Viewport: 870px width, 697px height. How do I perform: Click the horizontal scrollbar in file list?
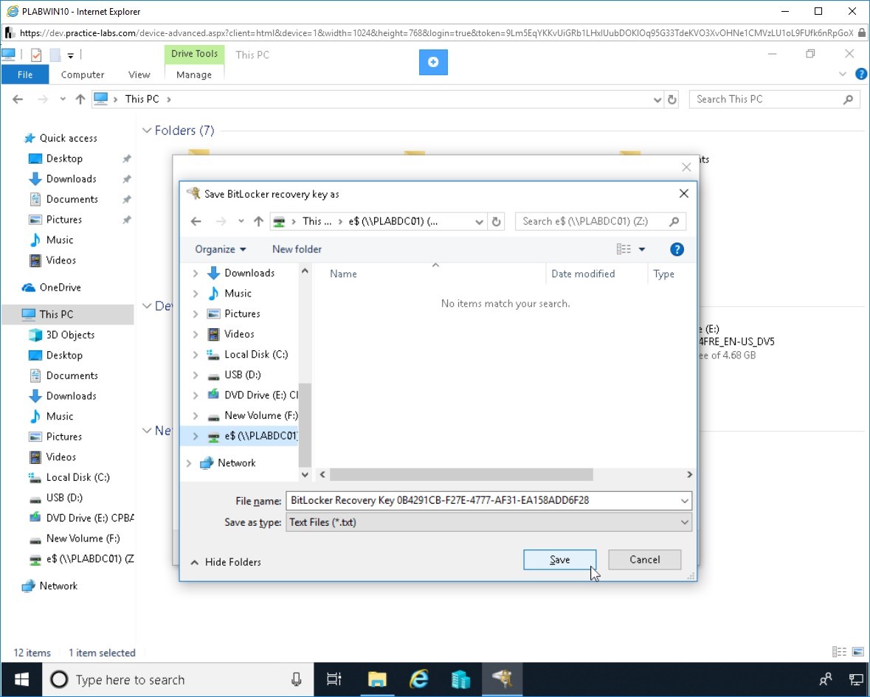(462, 475)
